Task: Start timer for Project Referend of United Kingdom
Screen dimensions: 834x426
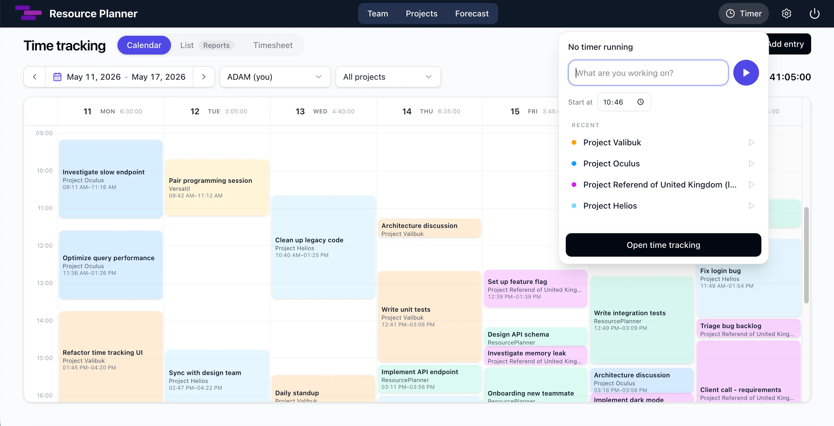Action: click(751, 185)
